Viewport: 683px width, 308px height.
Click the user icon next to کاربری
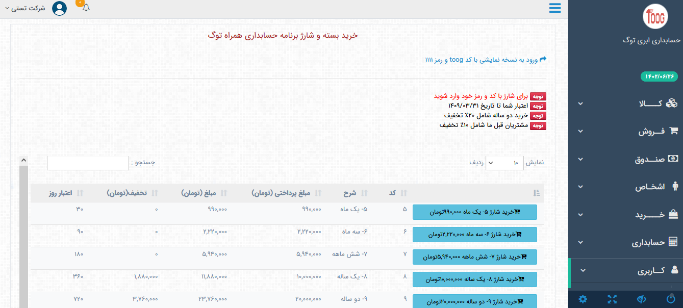[674, 270]
